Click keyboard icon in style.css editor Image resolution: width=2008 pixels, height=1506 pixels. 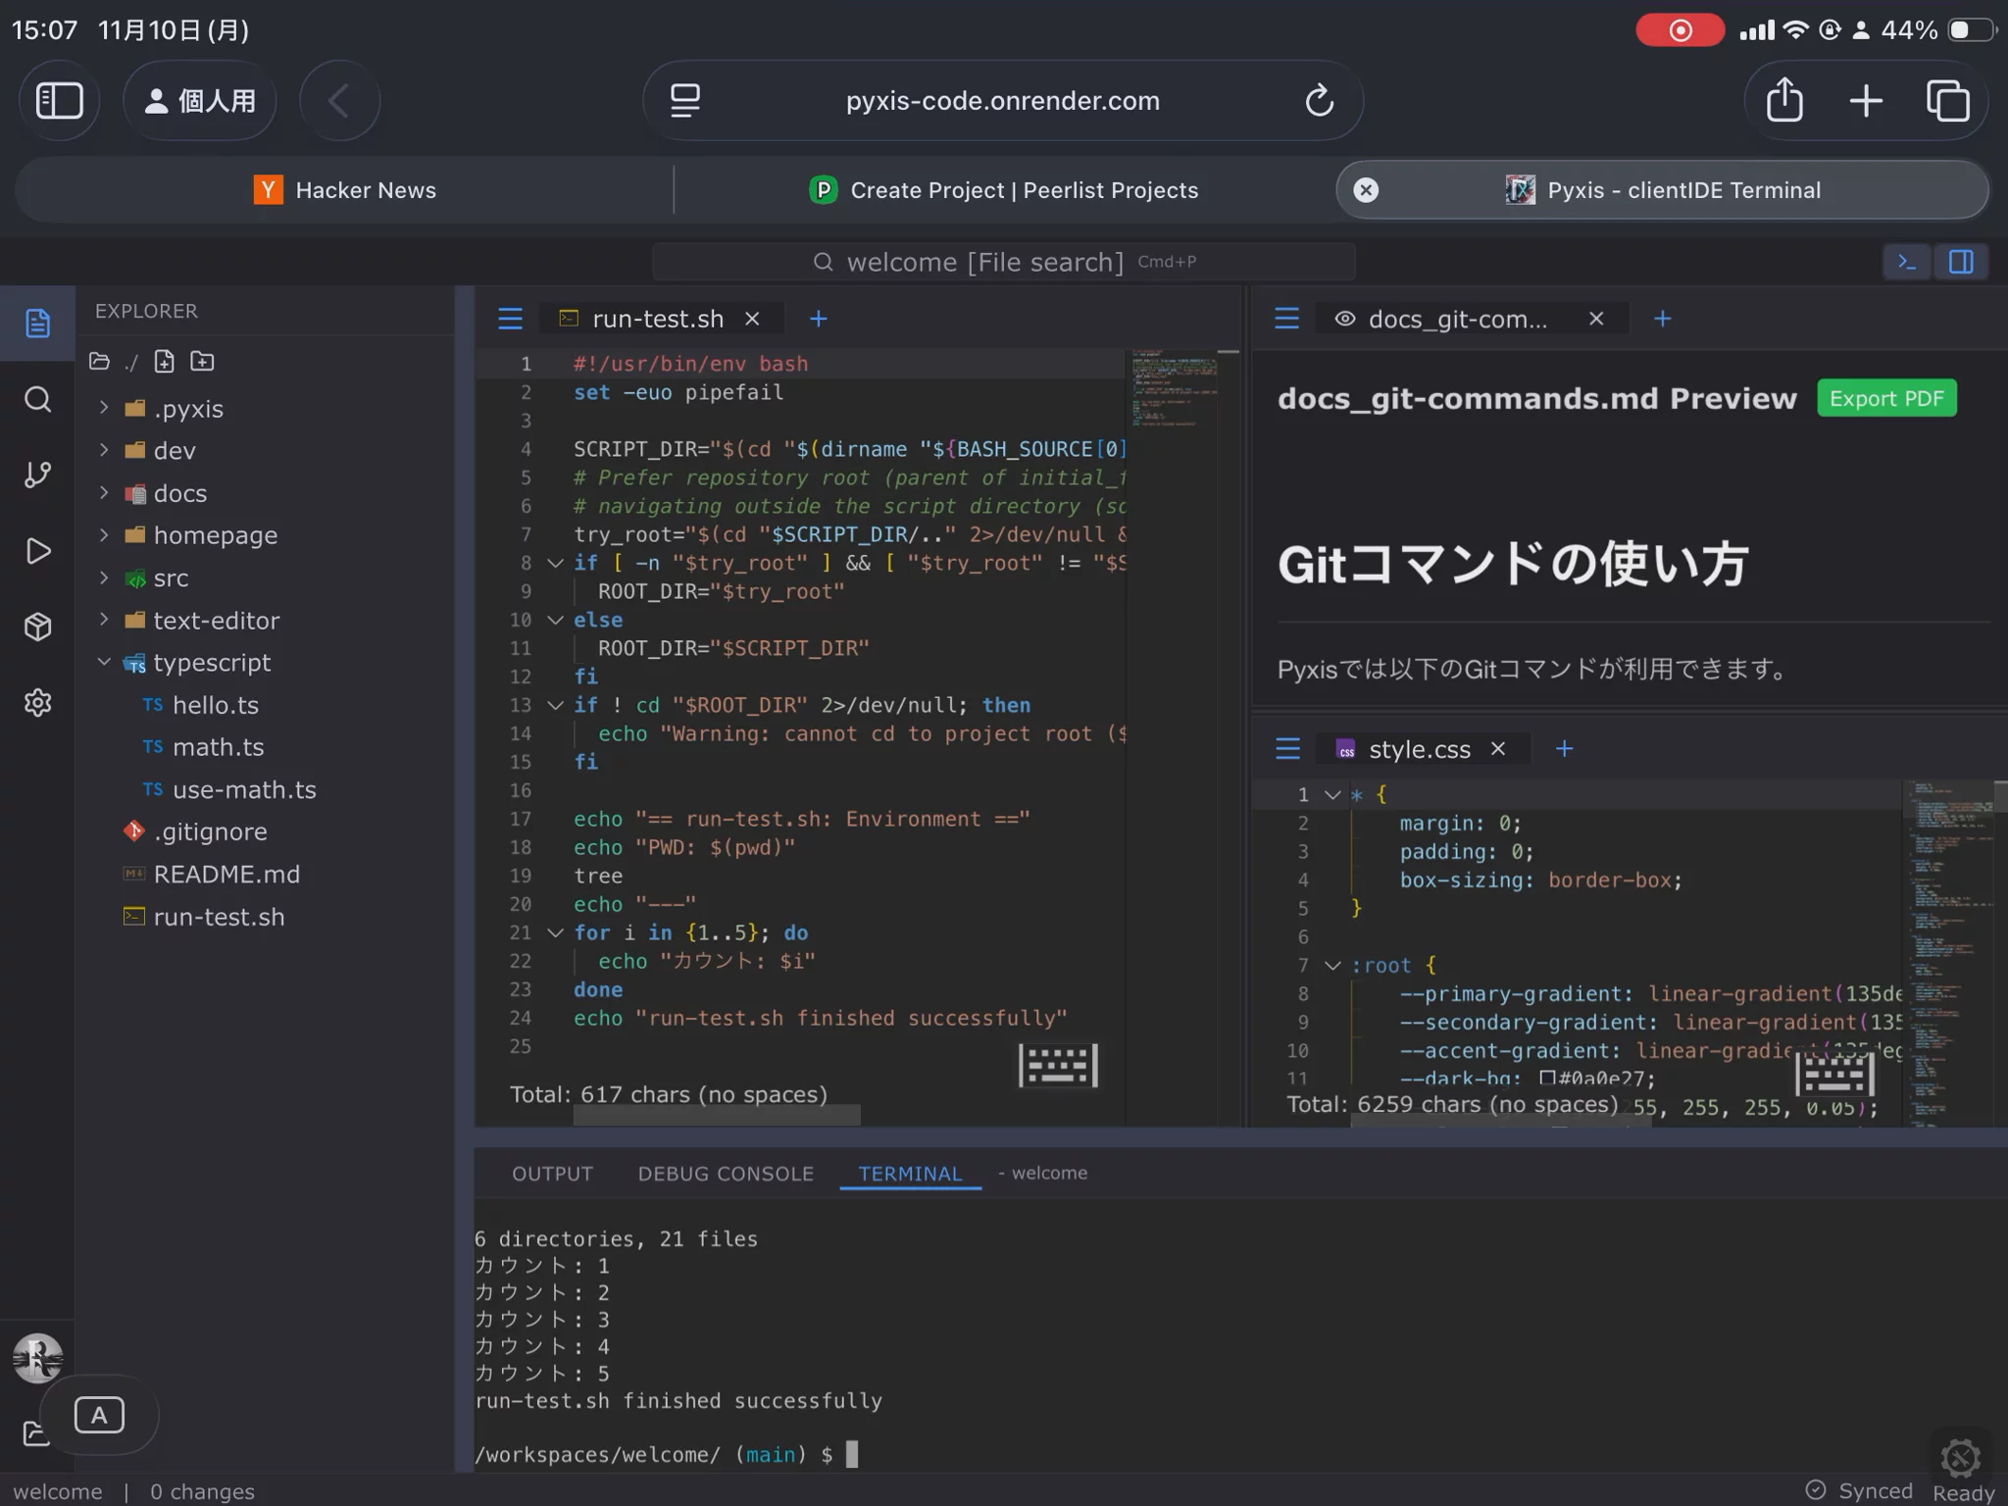click(x=1834, y=1075)
